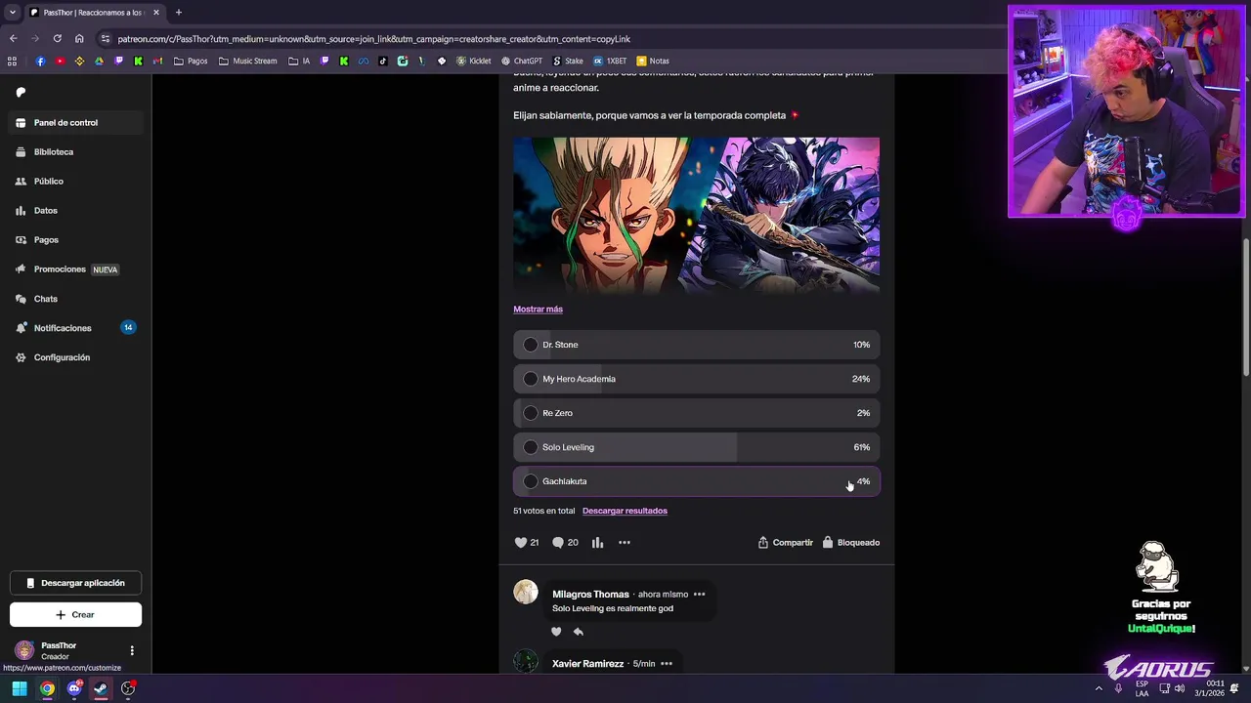This screenshot has height=703, width=1251.
Task: Open the 1XBET bookmark
Action: (x=610, y=61)
